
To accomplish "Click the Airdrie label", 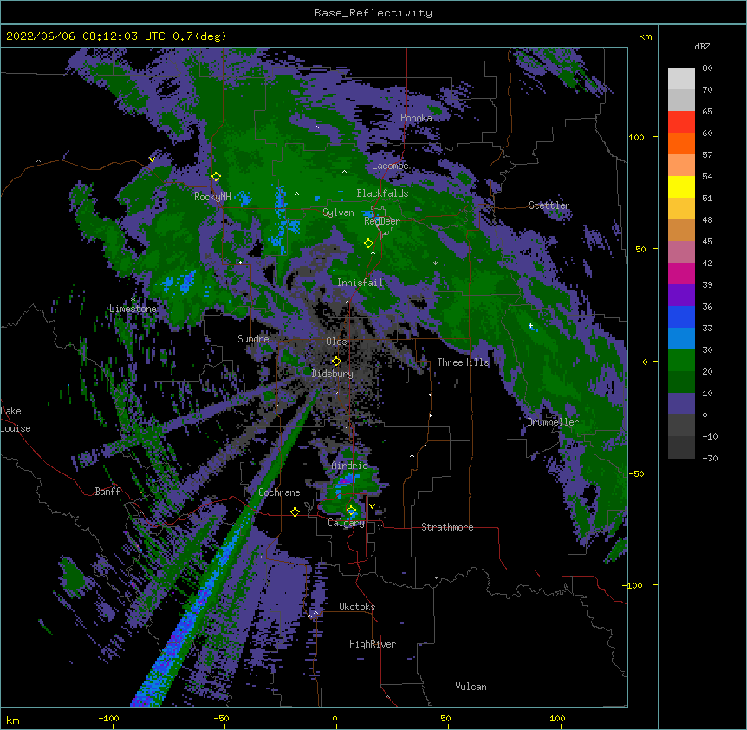I will tap(350, 466).
